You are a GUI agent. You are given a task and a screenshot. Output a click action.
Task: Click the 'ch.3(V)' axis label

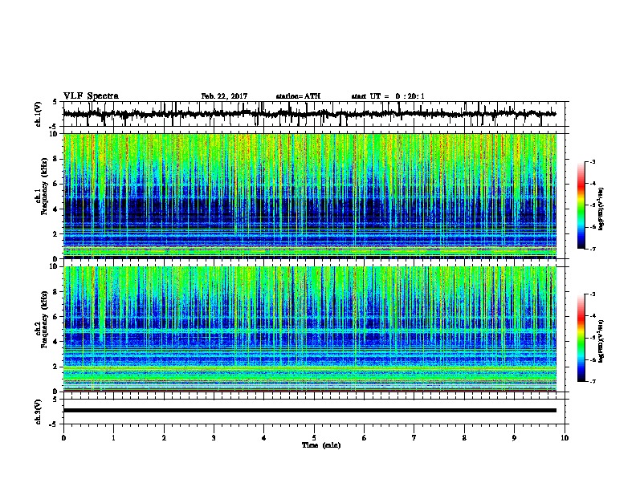pos(39,412)
